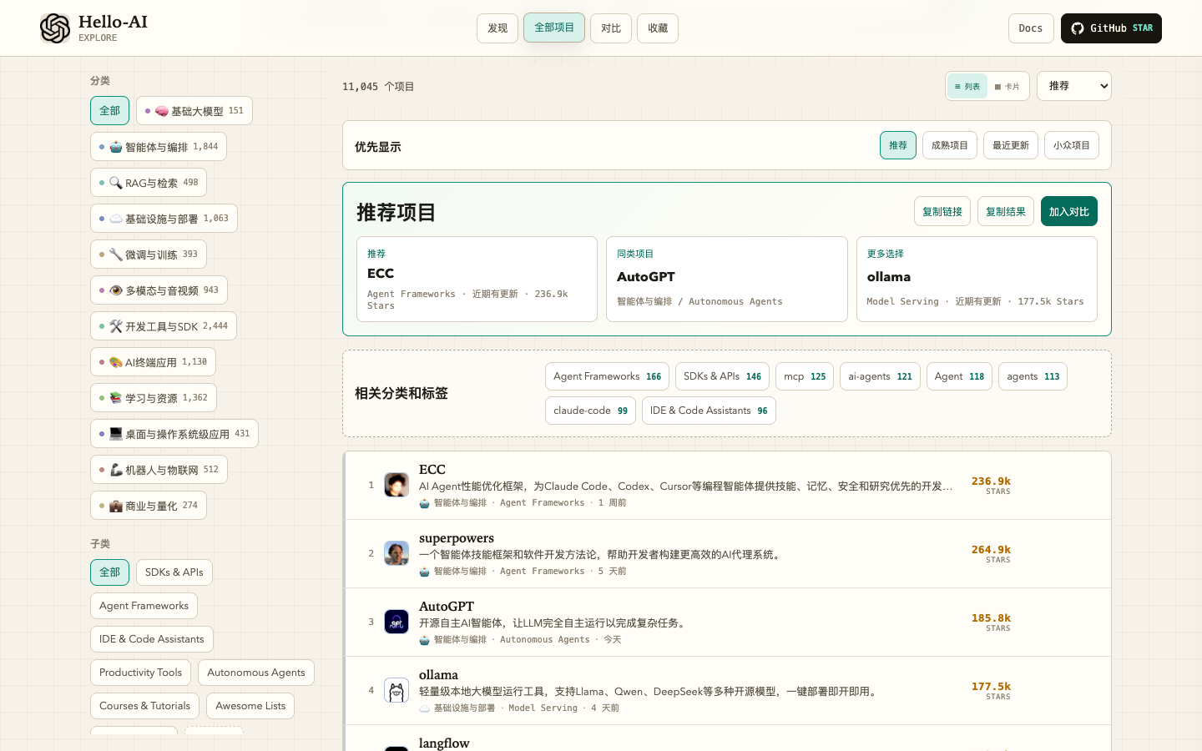Select Autonomous Agents subcategory

[256, 673]
